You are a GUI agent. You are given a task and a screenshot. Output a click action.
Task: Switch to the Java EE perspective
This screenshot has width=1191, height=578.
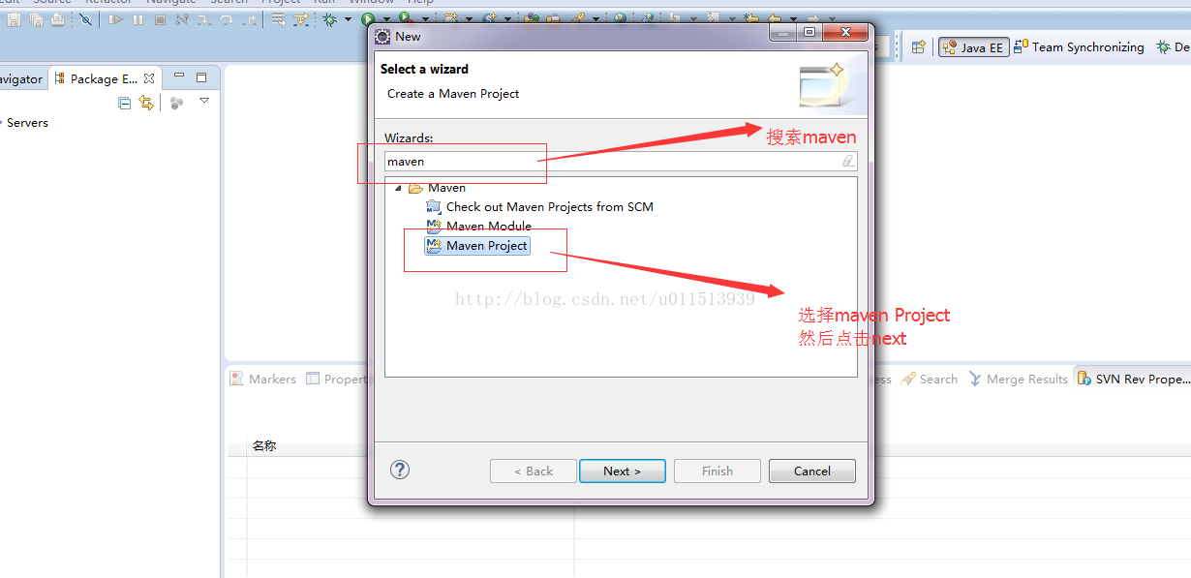(x=973, y=47)
